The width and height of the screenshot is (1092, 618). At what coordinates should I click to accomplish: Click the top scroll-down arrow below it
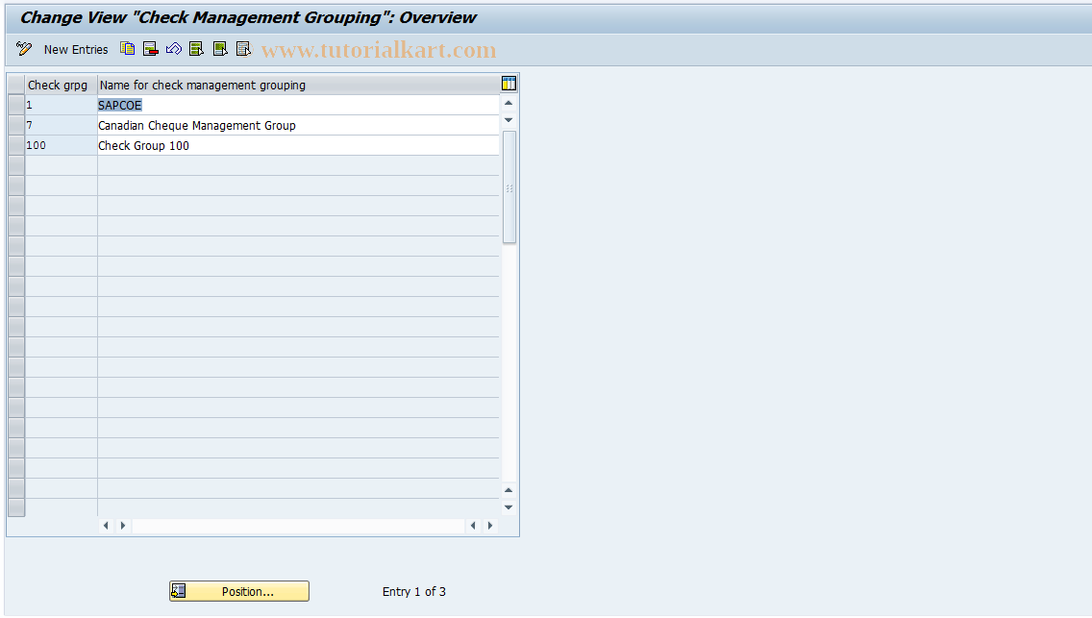(509, 120)
